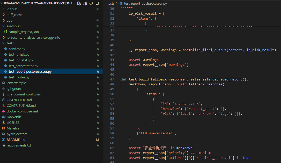Open test_ip_risk.py file

pos(19,55)
